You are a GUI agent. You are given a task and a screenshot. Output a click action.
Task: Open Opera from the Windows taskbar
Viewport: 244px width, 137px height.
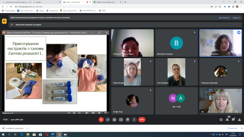coord(47,134)
